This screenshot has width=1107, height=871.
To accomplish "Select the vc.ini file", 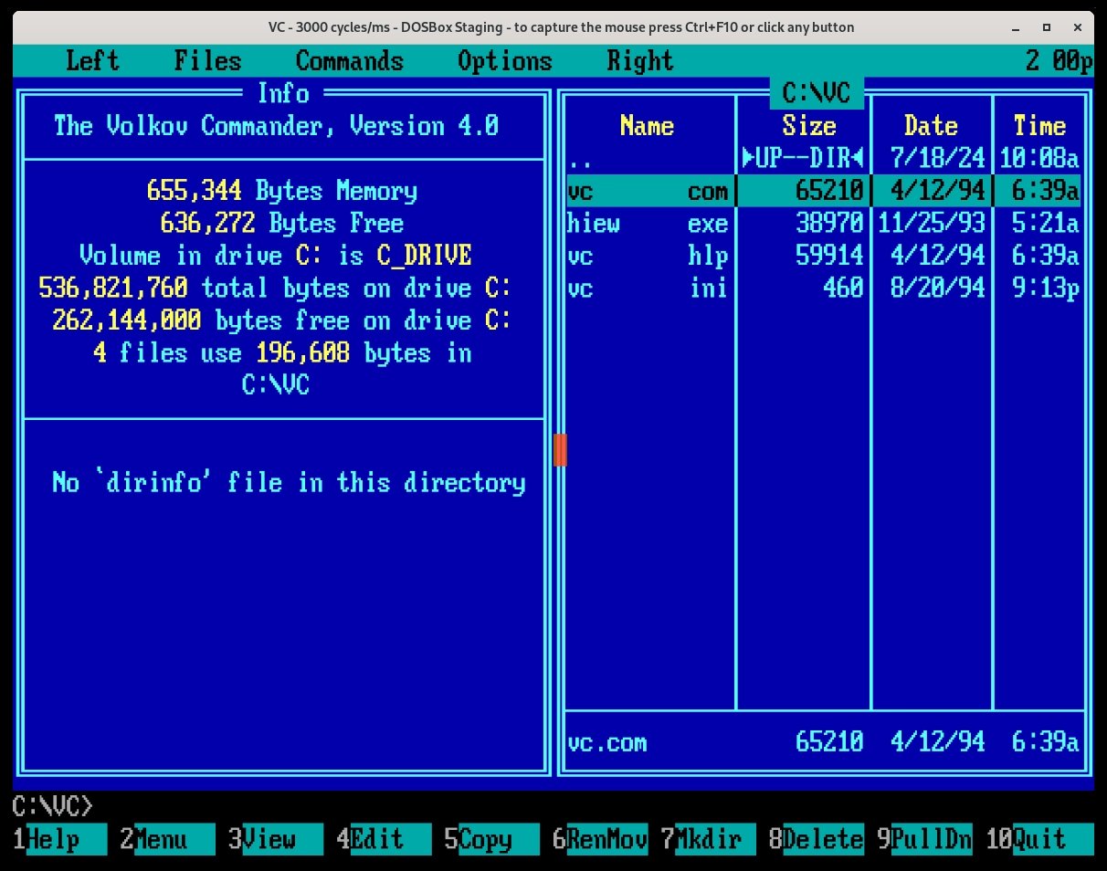I will pos(648,289).
